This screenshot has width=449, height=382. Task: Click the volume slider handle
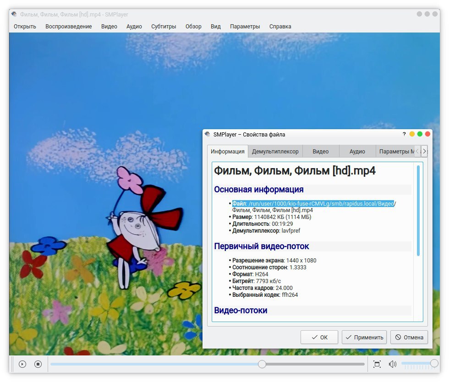[434, 363]
